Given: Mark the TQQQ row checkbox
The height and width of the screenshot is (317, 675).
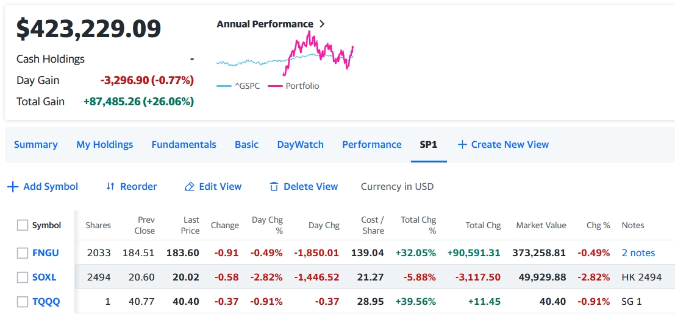Looking at the screenshot, I should [23, 302].
